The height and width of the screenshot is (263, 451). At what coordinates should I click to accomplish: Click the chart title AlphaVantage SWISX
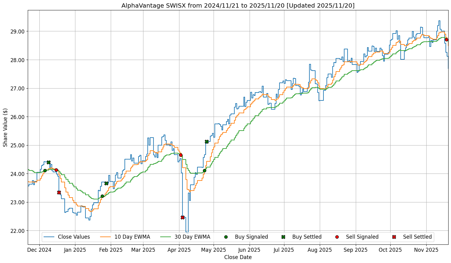pos(238,5)
